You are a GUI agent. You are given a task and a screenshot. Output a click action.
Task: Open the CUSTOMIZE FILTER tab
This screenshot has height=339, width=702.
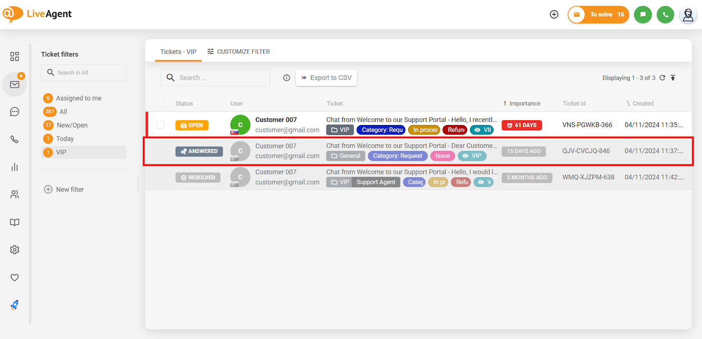(239, 52)
